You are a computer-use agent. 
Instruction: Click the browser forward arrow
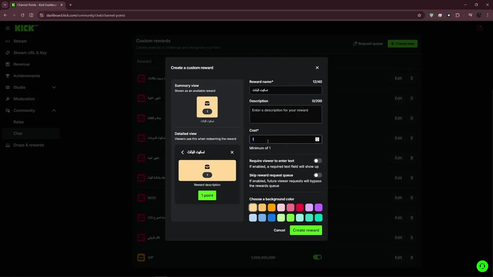point(14,15)
